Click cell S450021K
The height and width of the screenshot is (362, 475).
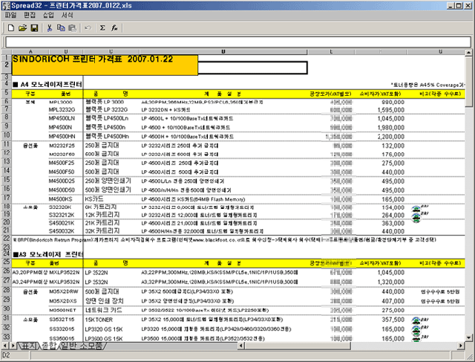point(62,223)
